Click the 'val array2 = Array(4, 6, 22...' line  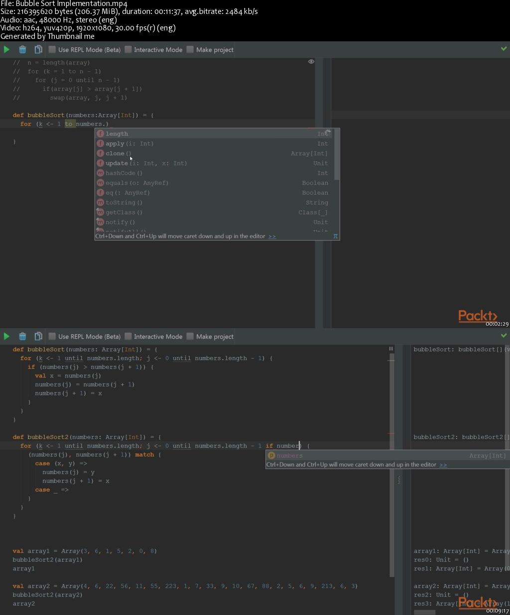click(185, 586)
